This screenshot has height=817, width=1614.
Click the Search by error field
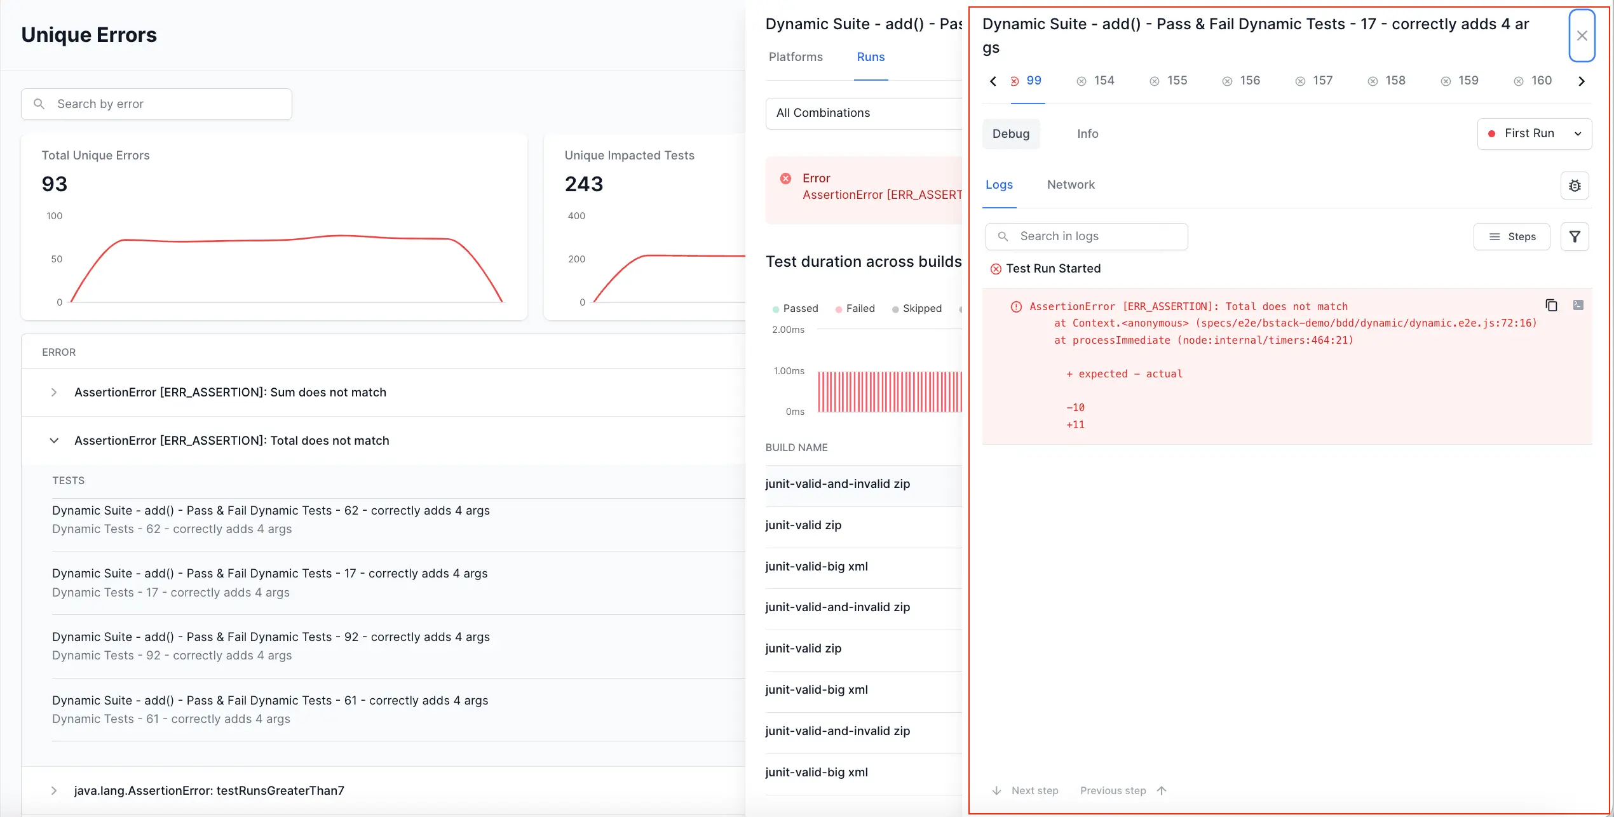[156, 104]
